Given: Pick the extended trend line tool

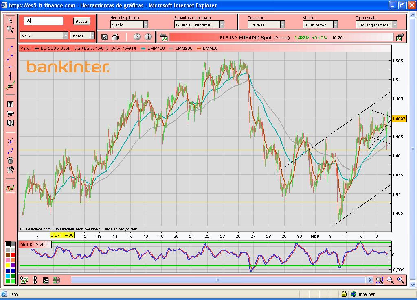Looking at the screenshot, I should tap(10, 57).
